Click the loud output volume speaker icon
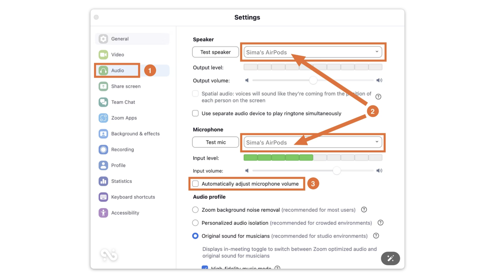495x278 pixels. [x=379, y=80]
